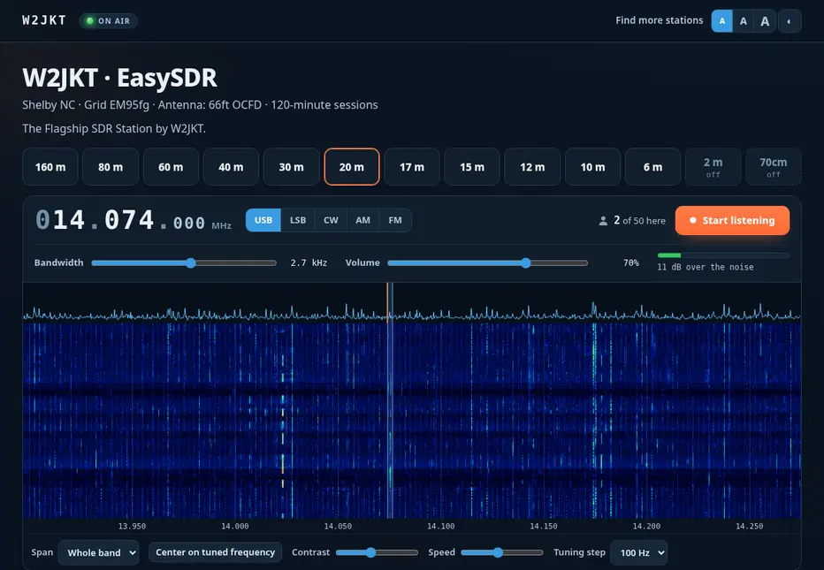Click the Speed slider handle
The image size is (824, 570).
(x=498, y=552)
